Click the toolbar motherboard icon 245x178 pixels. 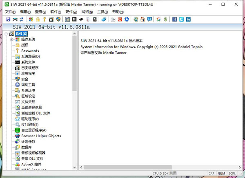67,19
